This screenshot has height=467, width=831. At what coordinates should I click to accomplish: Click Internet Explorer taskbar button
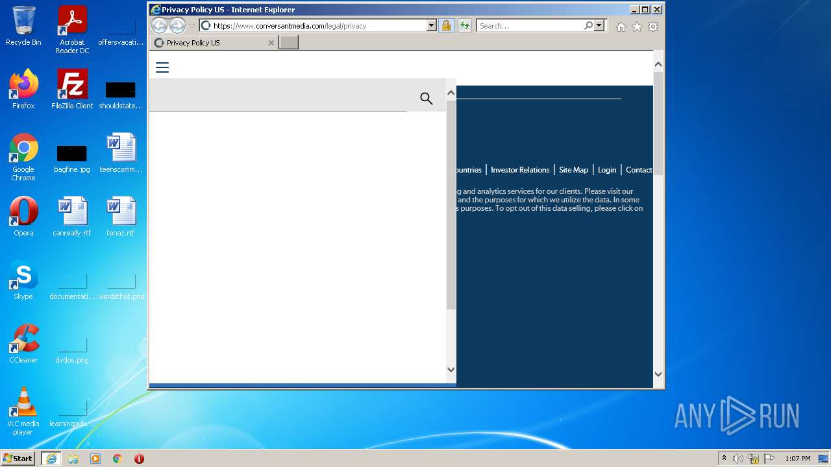(51, 459)
